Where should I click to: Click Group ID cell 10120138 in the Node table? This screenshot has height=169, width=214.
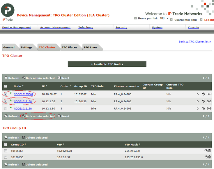(x=80, y=101)
